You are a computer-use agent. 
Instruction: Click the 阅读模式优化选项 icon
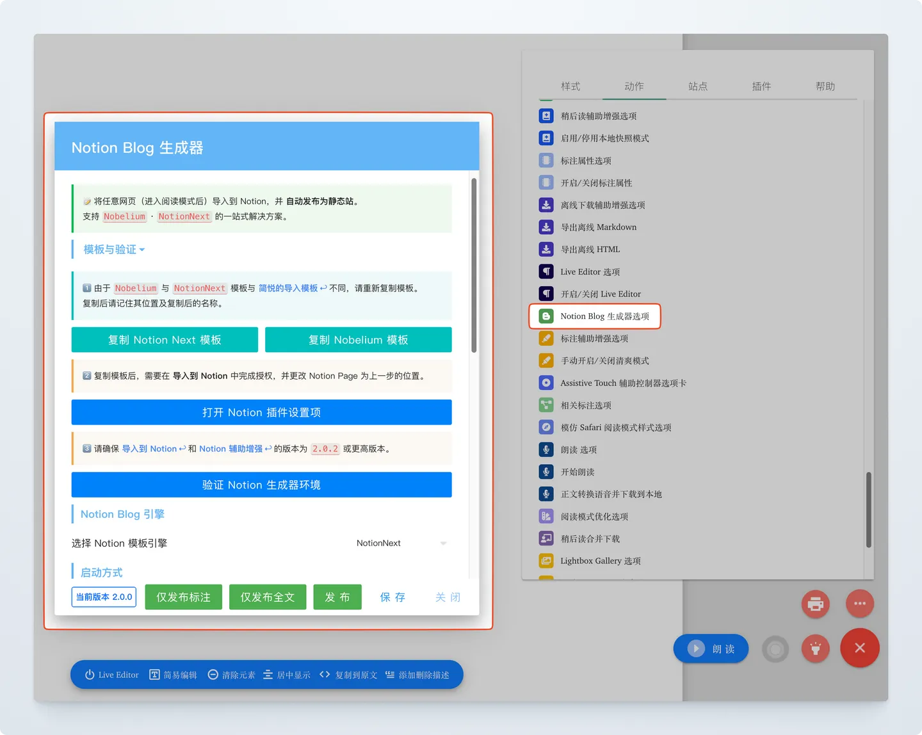546,516
